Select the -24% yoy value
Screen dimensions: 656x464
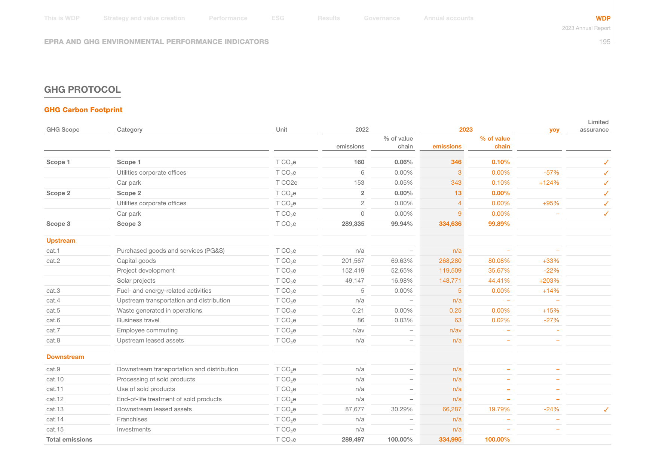coord(551,409)
